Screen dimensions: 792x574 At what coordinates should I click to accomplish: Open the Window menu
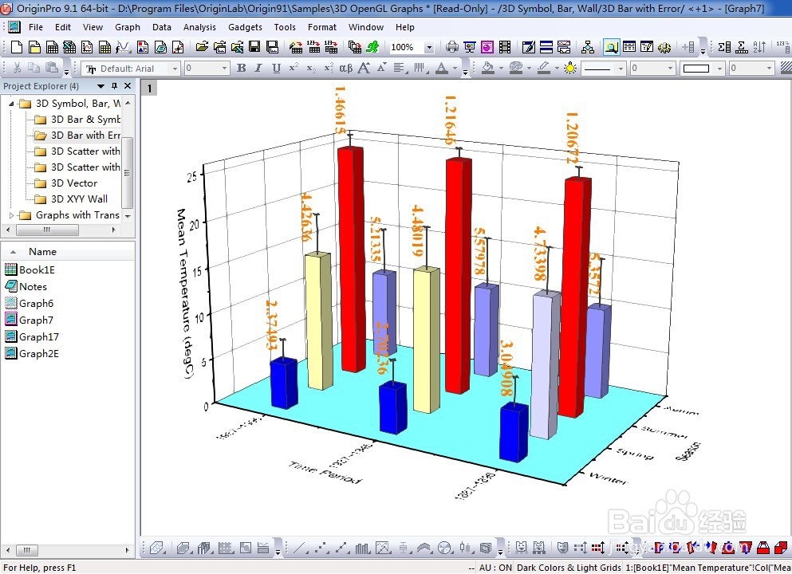(x=366, y=27)
